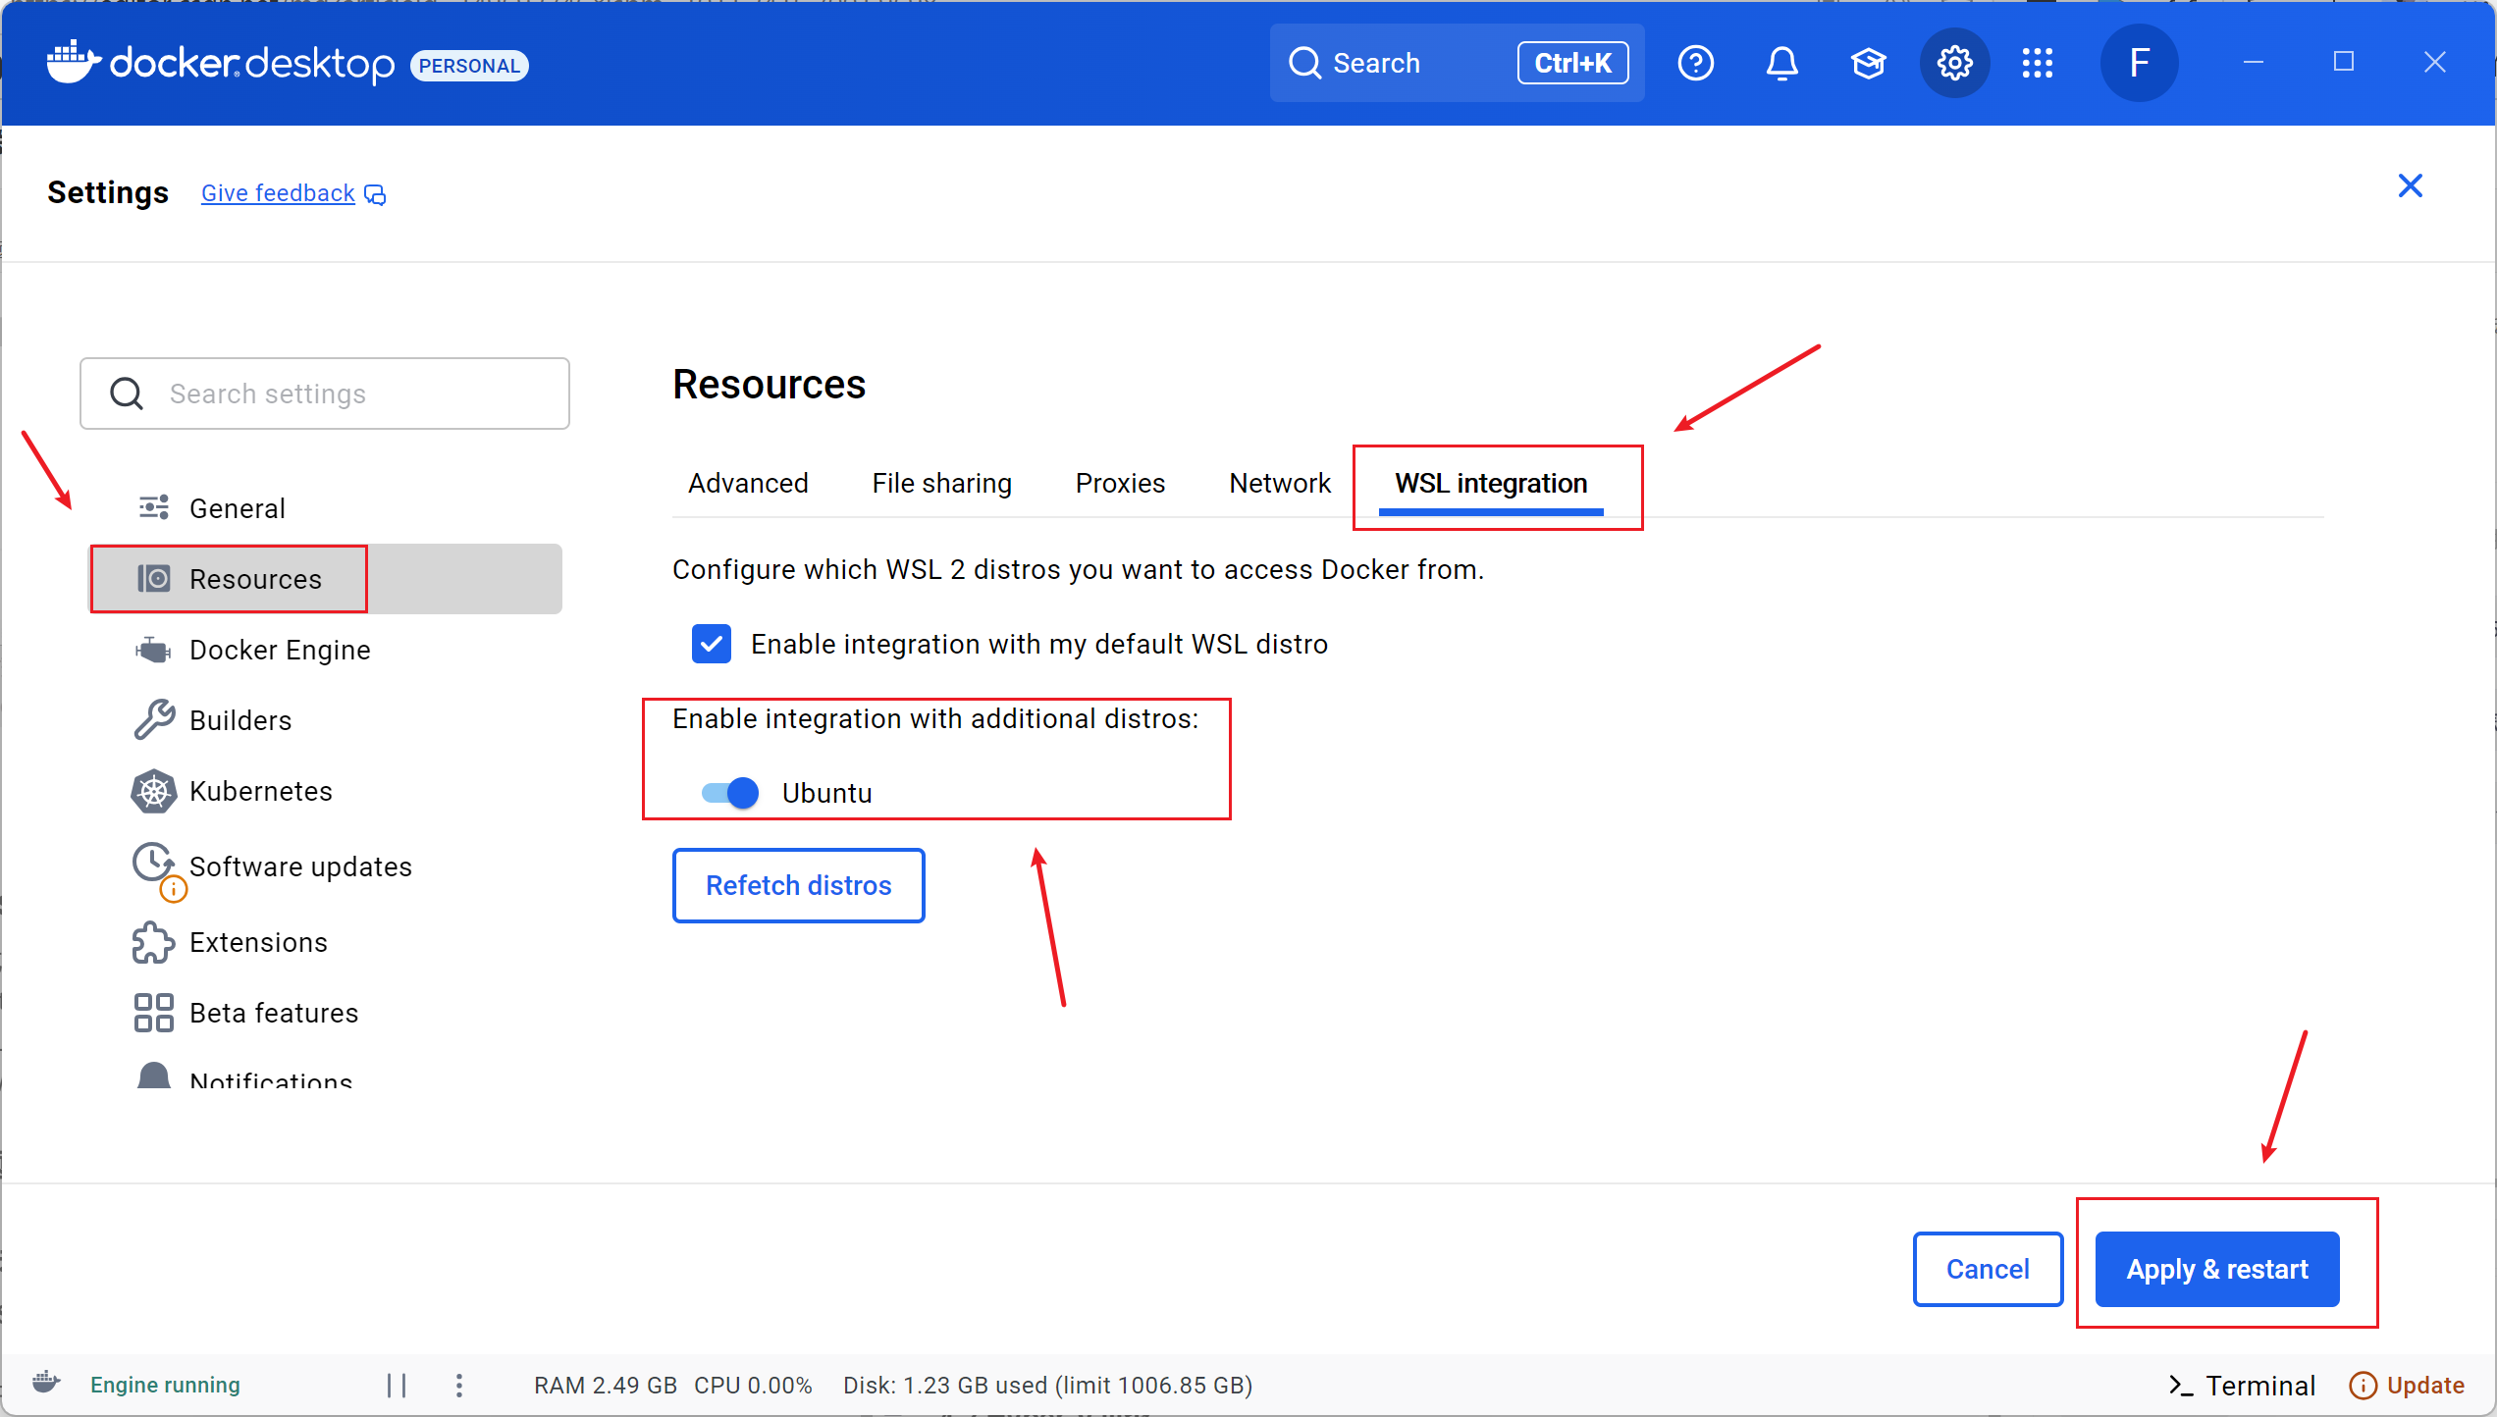The width and height of the screenshot is (2497, 1417).
Task: Open engine options three-dot menu
Action: 458,1385
